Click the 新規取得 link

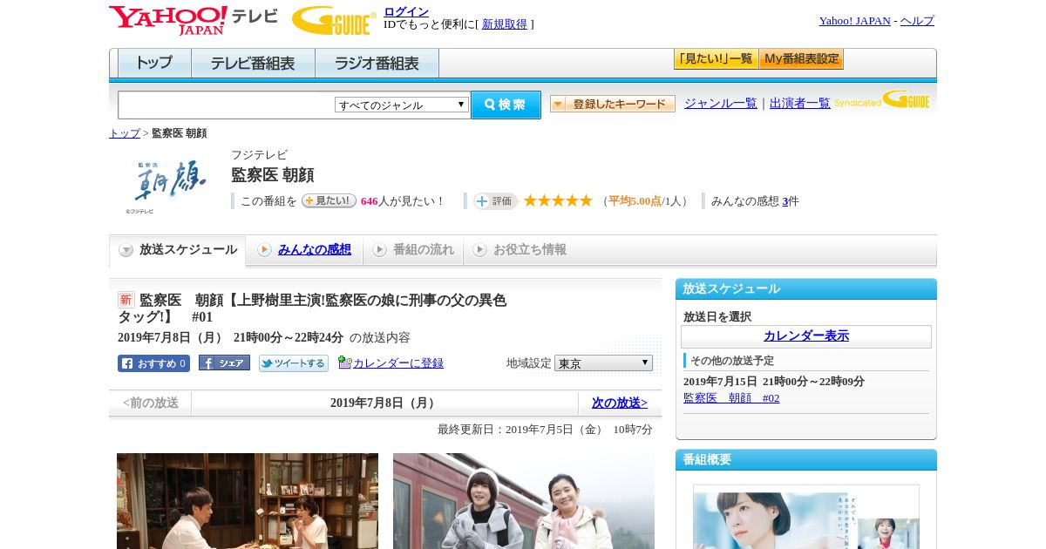[x=505, y=24]
